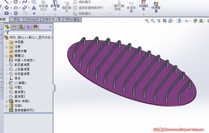Select the 原点 tree item

pyautogui.click(x=17, y=78)
